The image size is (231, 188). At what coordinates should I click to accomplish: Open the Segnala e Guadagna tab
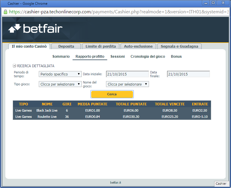(x=179, y=46)
